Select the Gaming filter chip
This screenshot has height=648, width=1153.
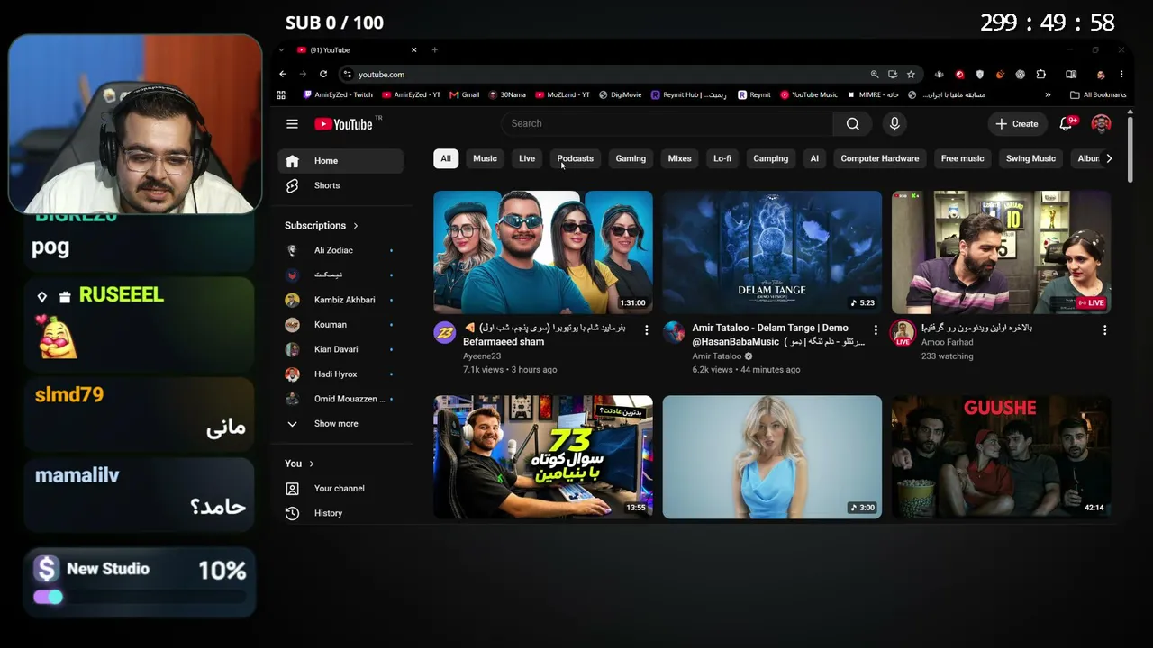coord(631,158)
